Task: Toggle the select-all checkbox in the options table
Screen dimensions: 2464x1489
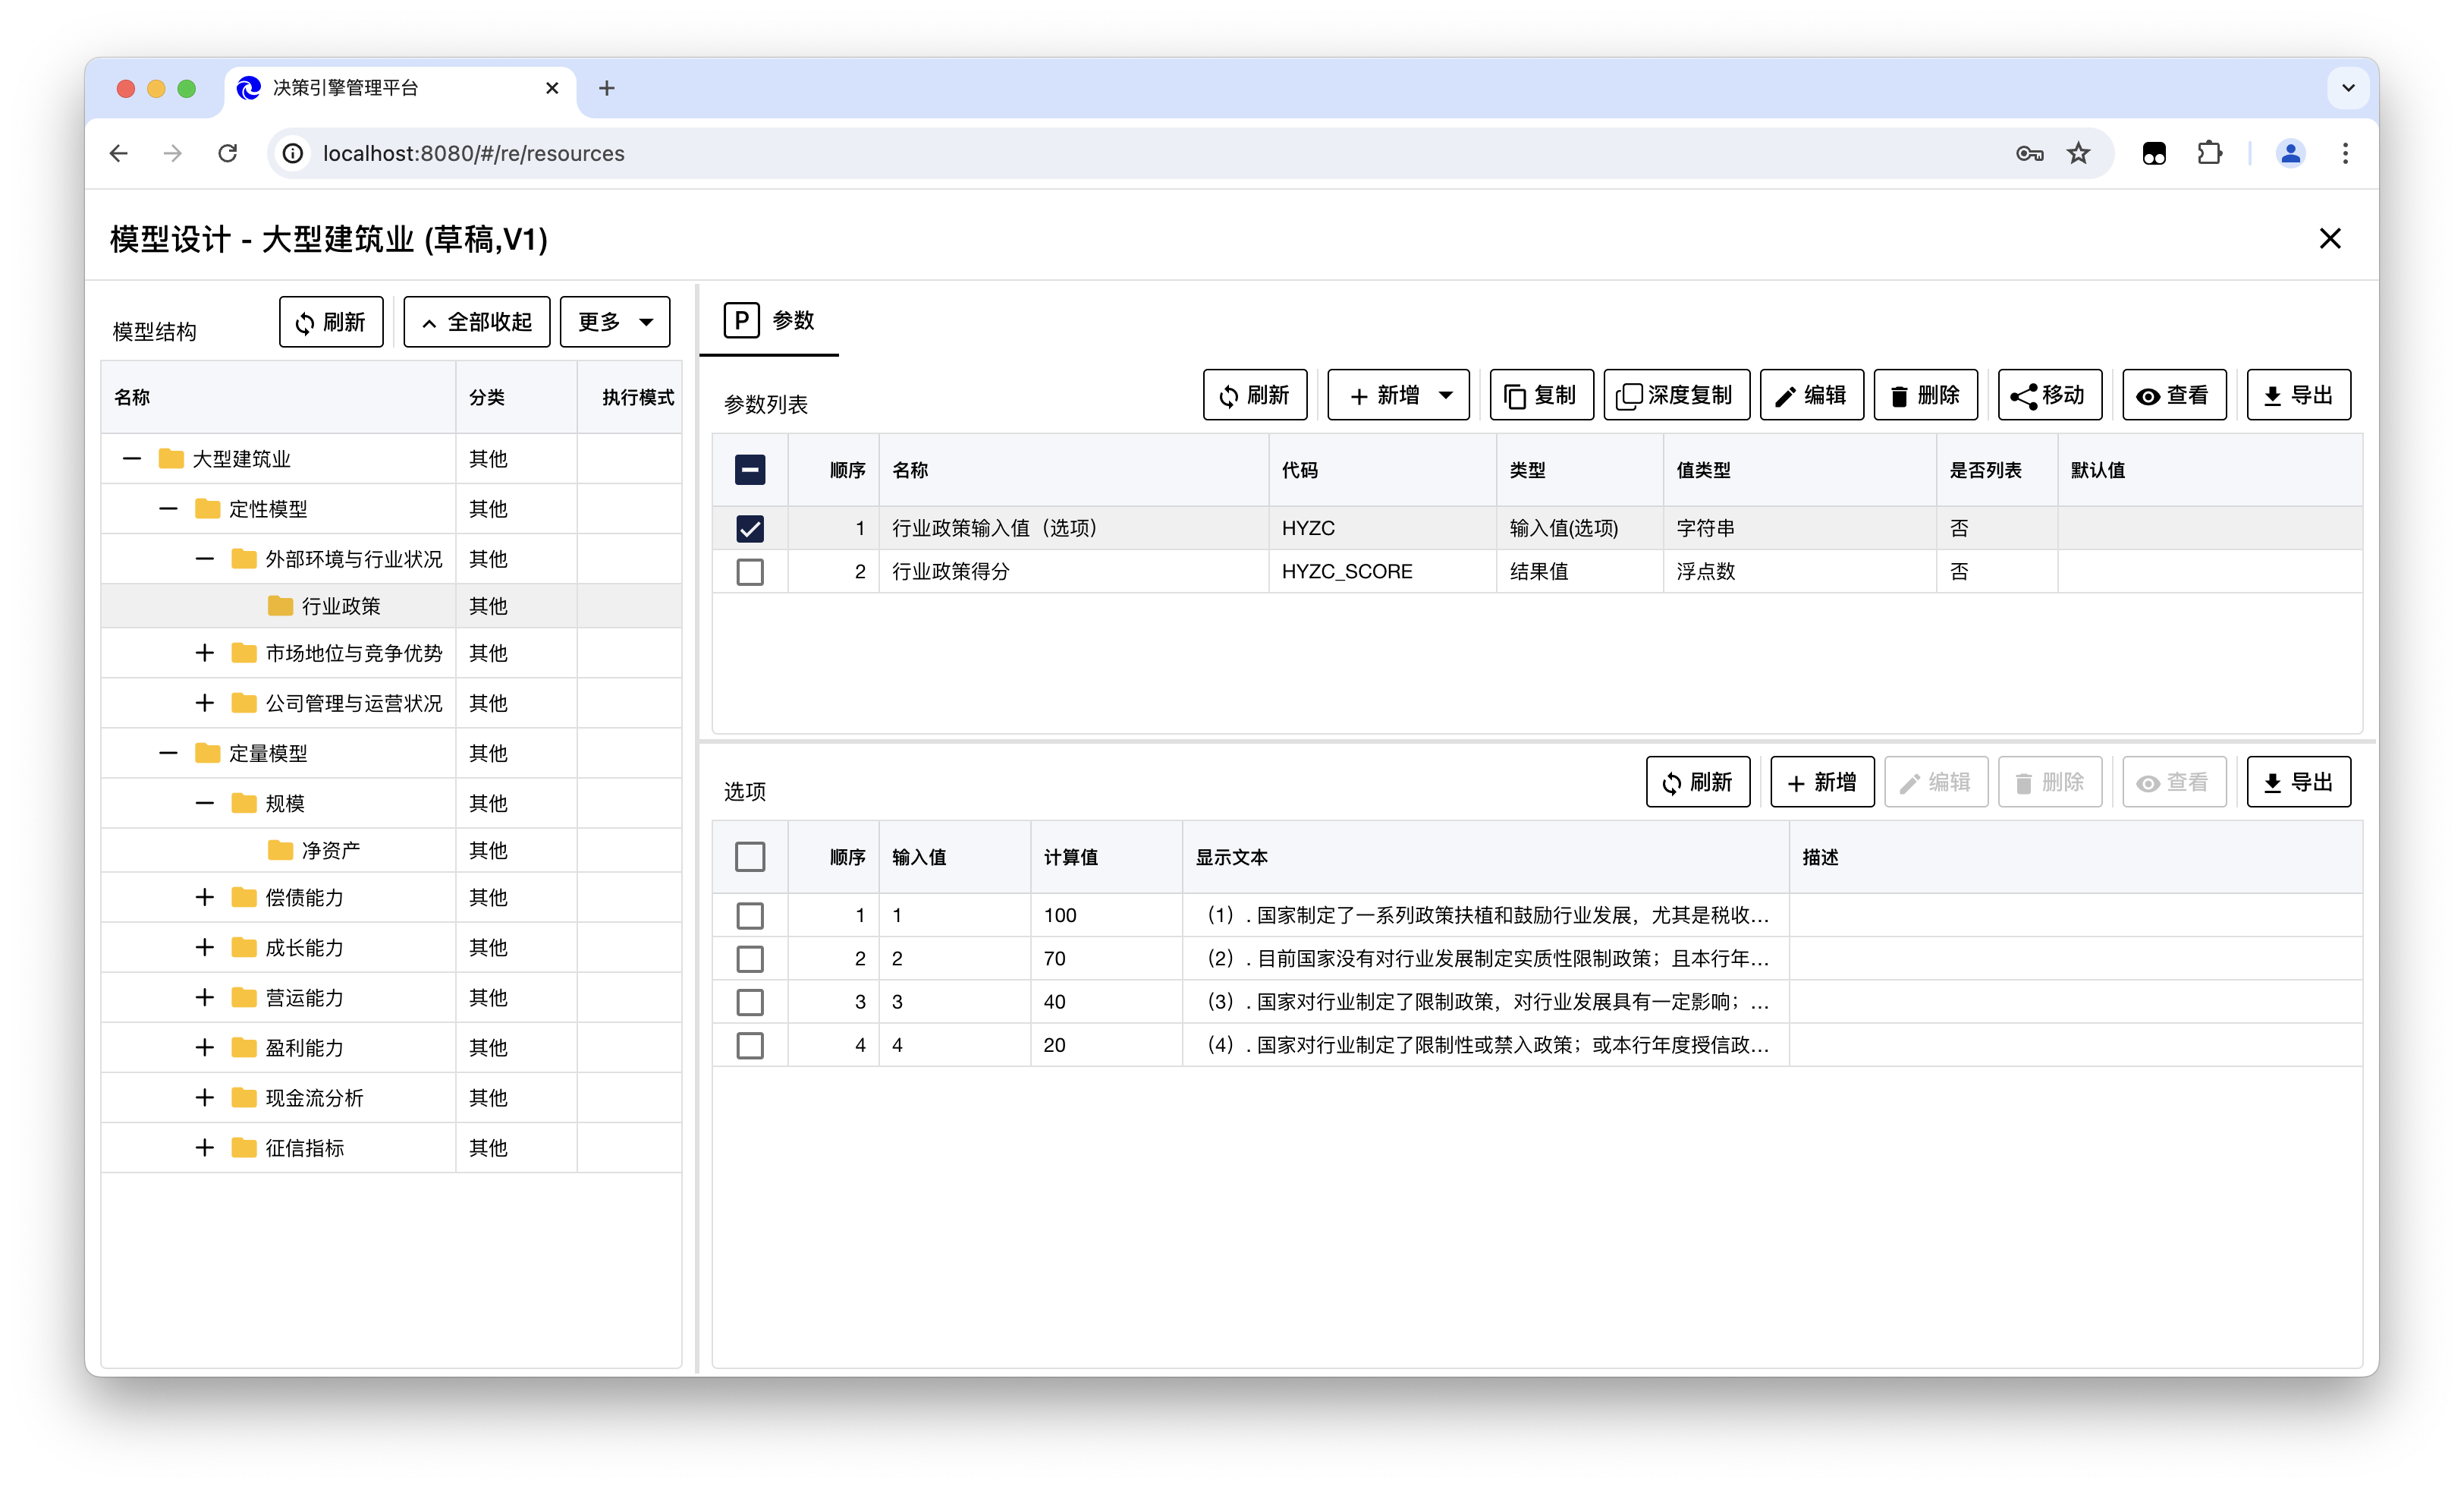Action: (x=750, y=857)
